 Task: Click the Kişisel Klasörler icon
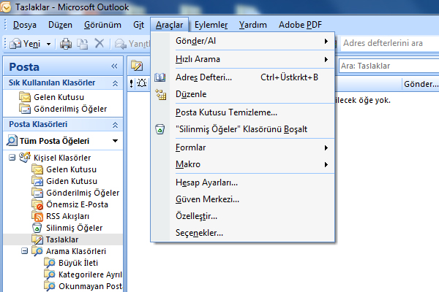click(25, 158)
